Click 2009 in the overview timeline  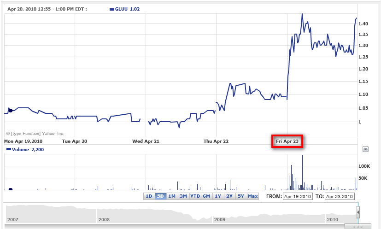pos(220,220)
